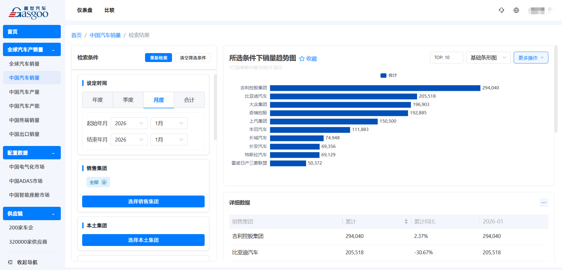Sort by 累计 column arrows

(x=406, y=222)
